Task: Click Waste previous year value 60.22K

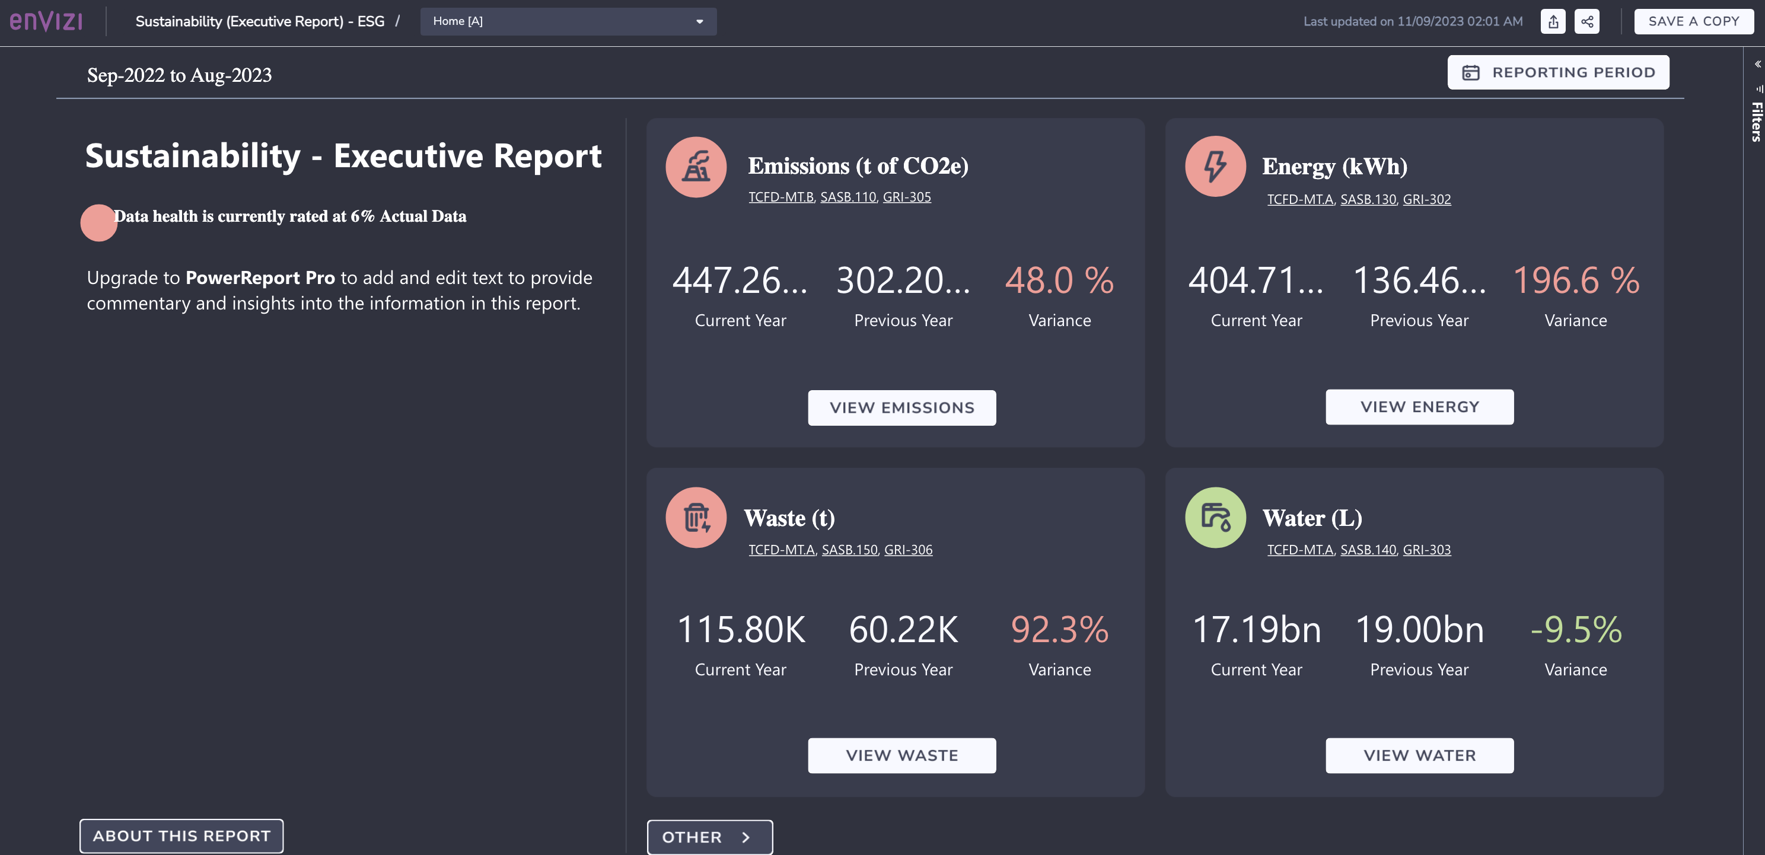Action: pos(903,630)
